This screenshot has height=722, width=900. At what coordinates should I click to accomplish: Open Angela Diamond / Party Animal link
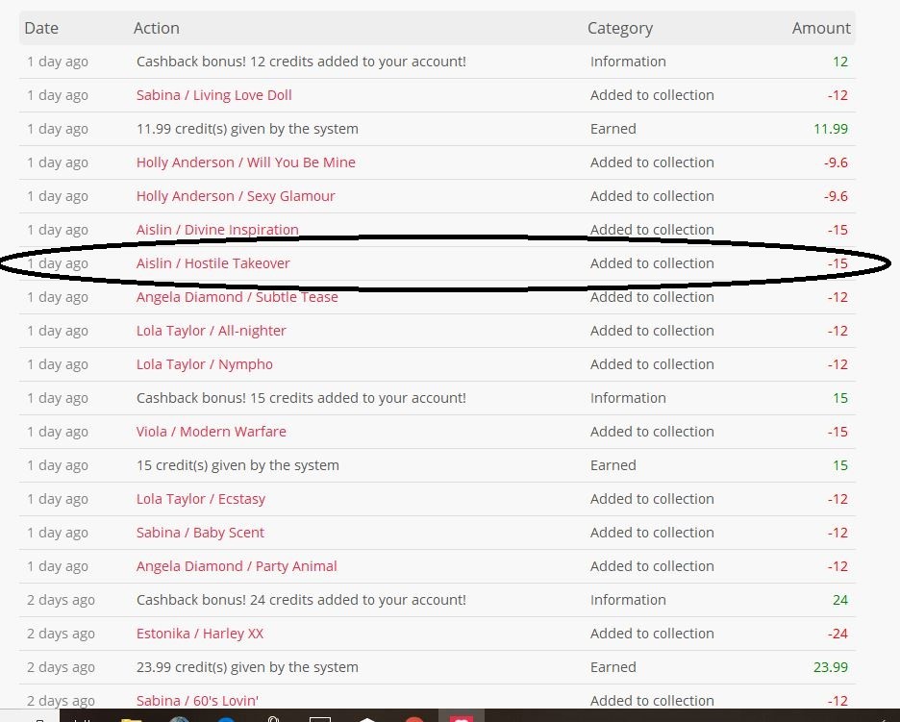point(237,566)
